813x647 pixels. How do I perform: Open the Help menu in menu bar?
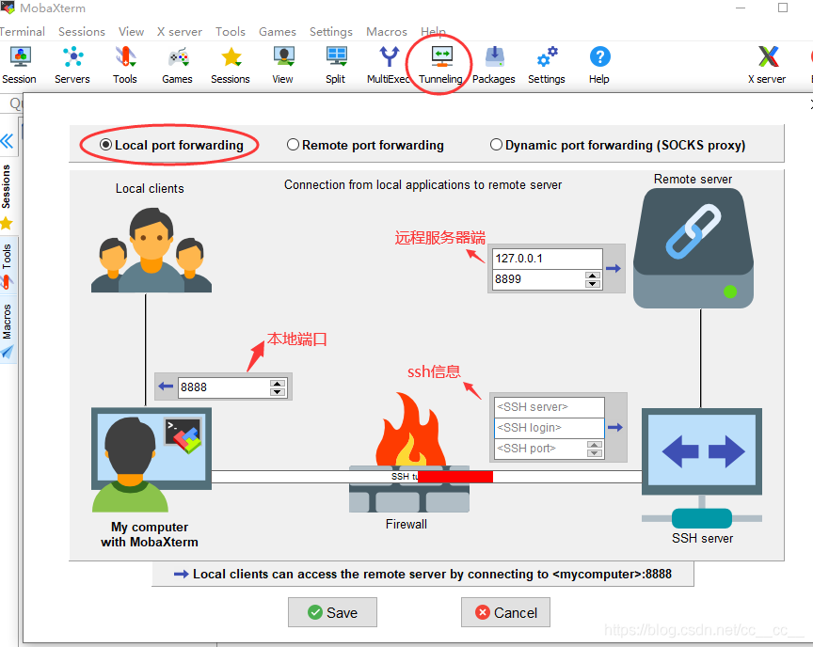coord(433,32)
